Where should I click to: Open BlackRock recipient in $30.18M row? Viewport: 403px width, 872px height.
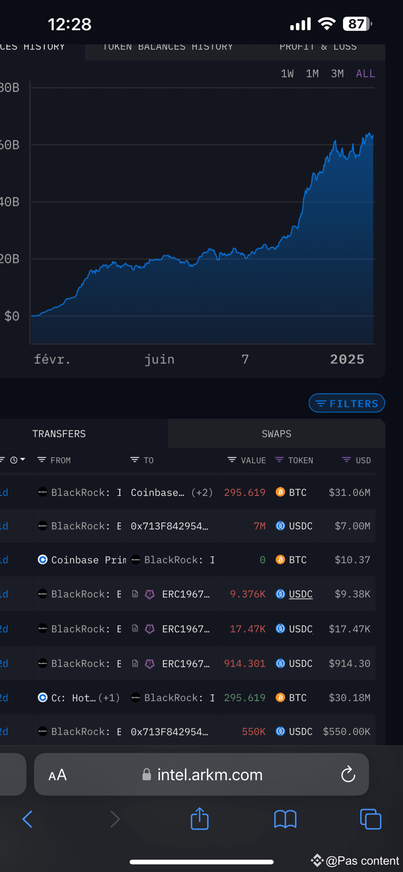pos(179,698)
